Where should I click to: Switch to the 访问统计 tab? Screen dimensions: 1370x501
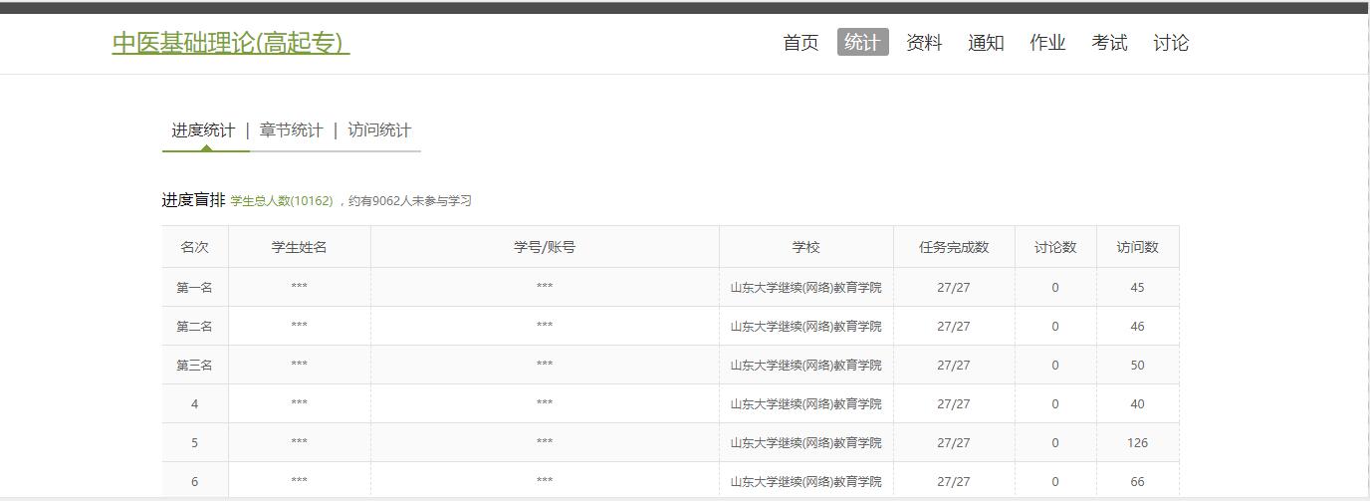pyautogui.click(x=379, y=130)
